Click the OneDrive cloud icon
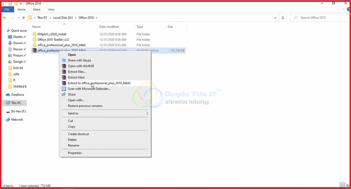Image resolution: width=351 pixels, height=189 pixels. (x=8, y=94)
